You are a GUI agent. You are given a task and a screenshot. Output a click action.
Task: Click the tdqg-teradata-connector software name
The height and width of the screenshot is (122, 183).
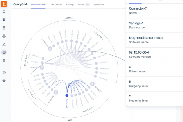pyautogui.click(x=146, y=38)
